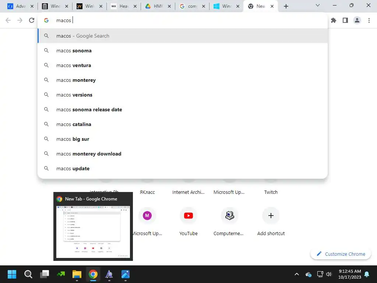This screenshot has width=377, height=283.
Task: Close the HMK Google Drive tab
Action: point(169,6)
